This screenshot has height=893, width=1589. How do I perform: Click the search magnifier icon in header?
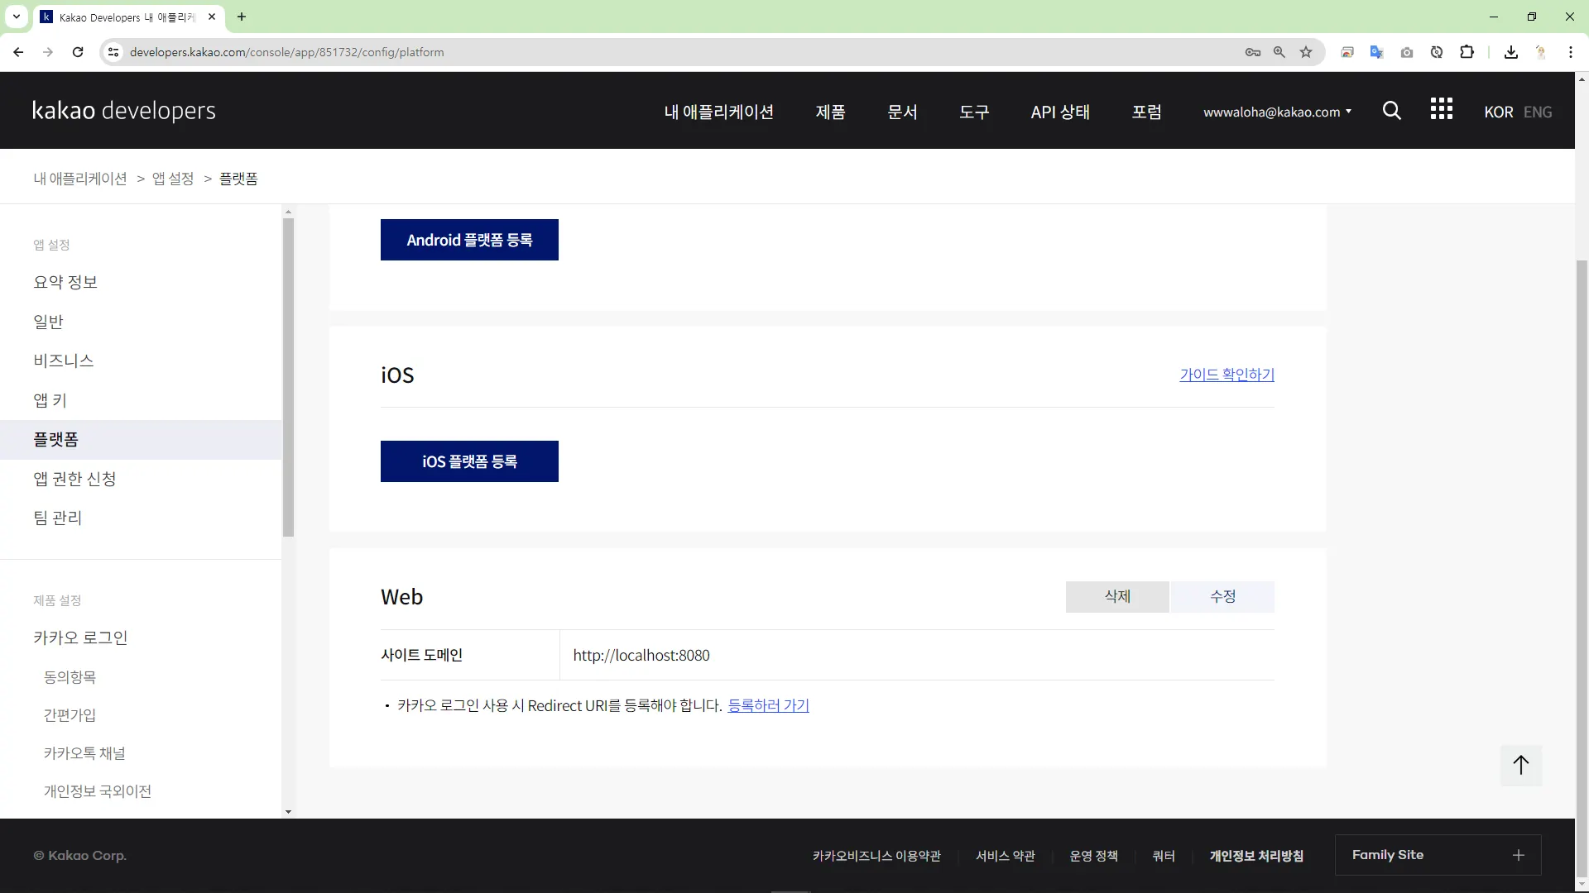(1391, 111)
